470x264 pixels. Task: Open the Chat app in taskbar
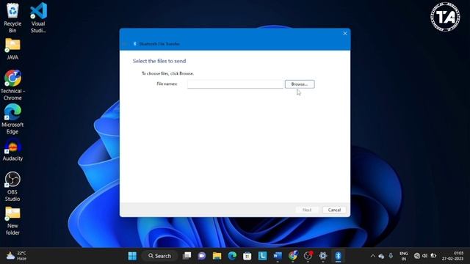(202, 256)
